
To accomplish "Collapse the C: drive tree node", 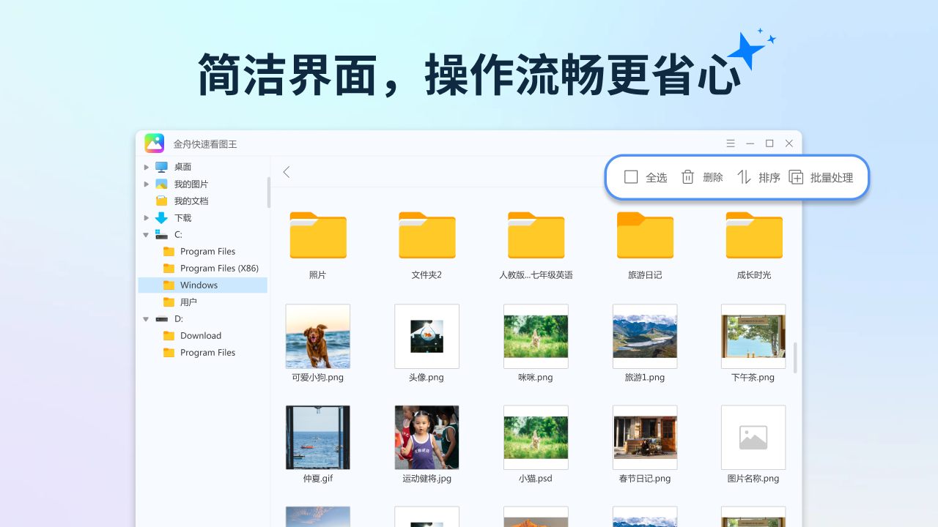I will [x=147, y=234].
